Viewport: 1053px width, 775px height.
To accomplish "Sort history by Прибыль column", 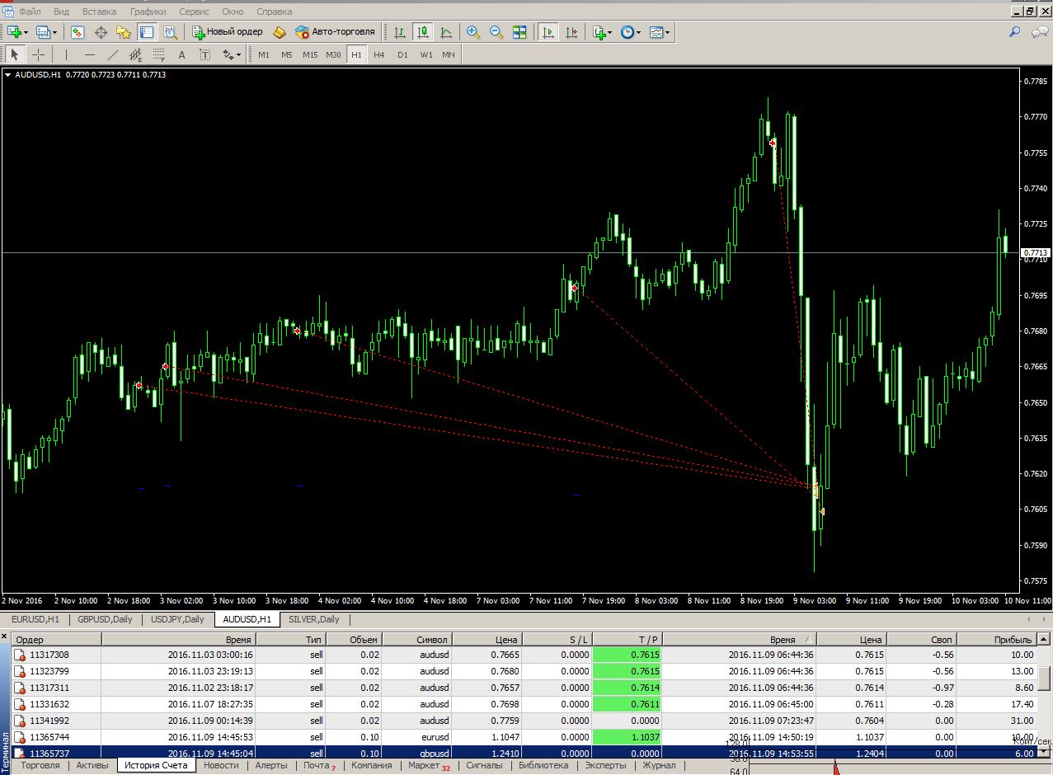I will click(997, 639).
